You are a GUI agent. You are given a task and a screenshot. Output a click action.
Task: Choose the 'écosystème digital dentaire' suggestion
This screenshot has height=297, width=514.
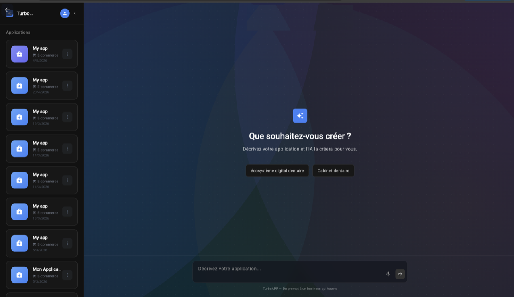[x=277, y=170]
